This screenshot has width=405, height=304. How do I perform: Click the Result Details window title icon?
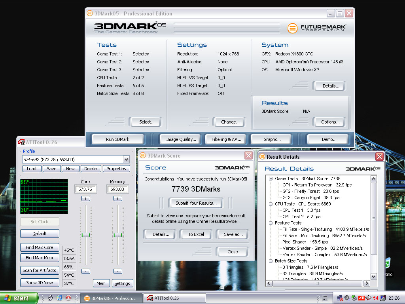click(262, 156)
